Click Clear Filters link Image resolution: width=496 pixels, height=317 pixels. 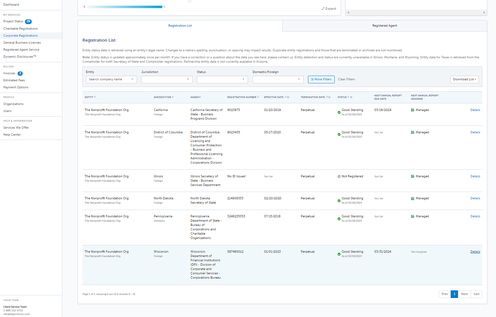pos(346,79)
